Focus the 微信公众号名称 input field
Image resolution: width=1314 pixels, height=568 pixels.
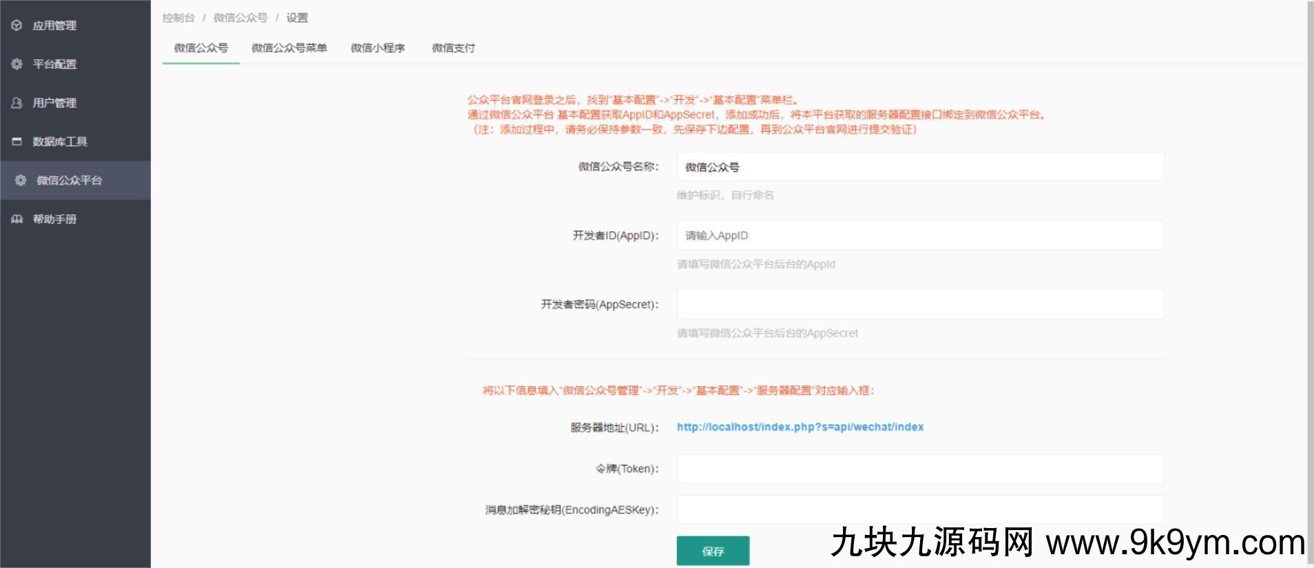click(920, 167)
